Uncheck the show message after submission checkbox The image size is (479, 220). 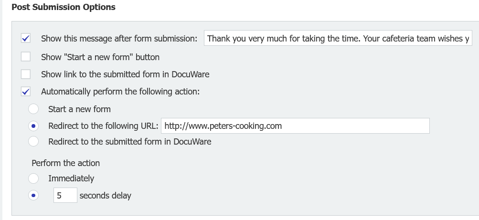pyautogui.click(x=26, y=38)
